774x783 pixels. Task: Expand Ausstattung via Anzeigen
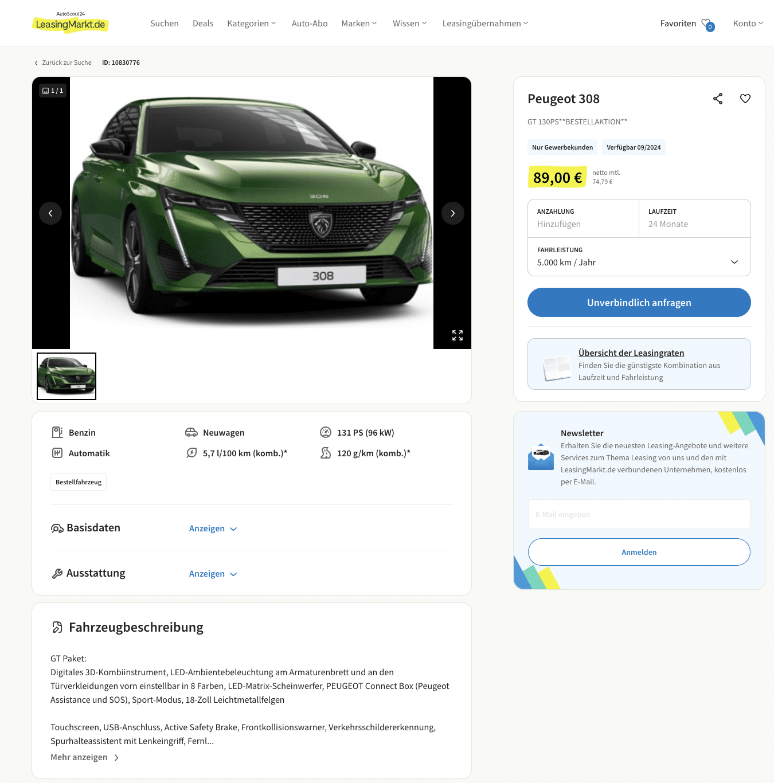pos(213,574)
